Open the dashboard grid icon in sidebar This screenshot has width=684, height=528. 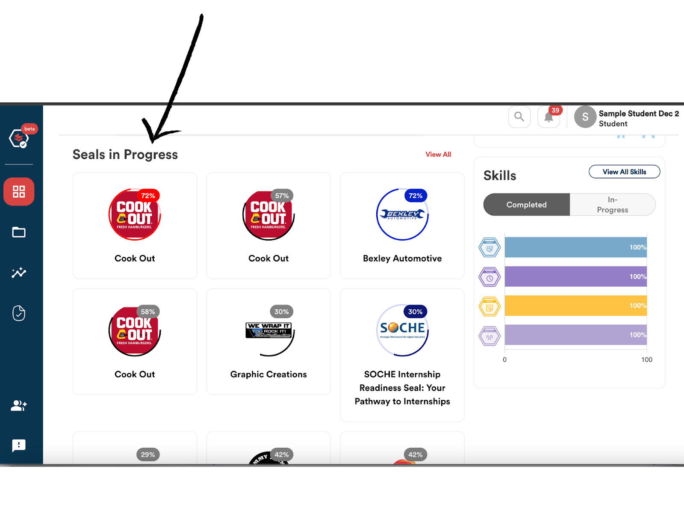(19, 191)
